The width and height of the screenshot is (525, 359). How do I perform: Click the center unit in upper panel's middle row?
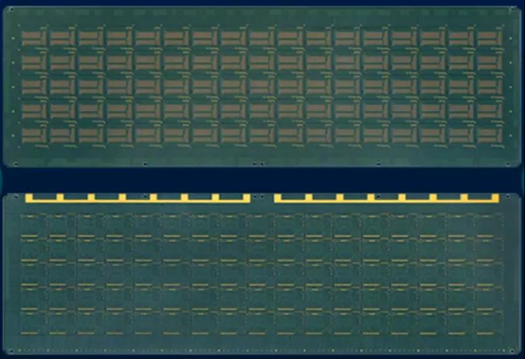pyautogui.click(x=262, y=86)
